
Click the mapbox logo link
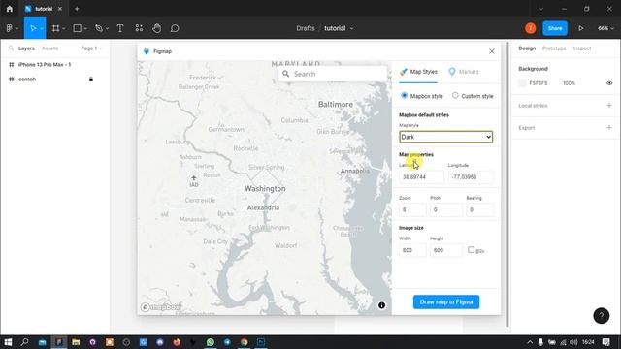[x=160, y=306]
